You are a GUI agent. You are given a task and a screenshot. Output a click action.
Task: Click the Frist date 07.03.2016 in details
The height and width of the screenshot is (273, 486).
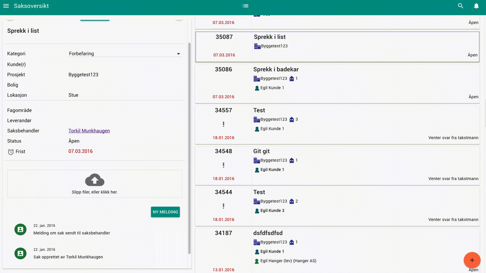80,151
